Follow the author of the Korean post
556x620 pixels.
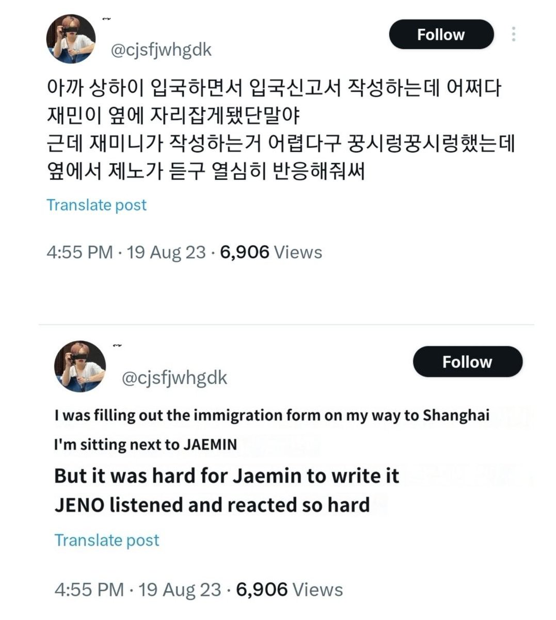(441, 35)
